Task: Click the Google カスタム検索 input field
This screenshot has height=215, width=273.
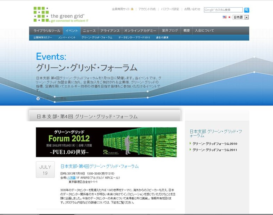Action: 223,10
